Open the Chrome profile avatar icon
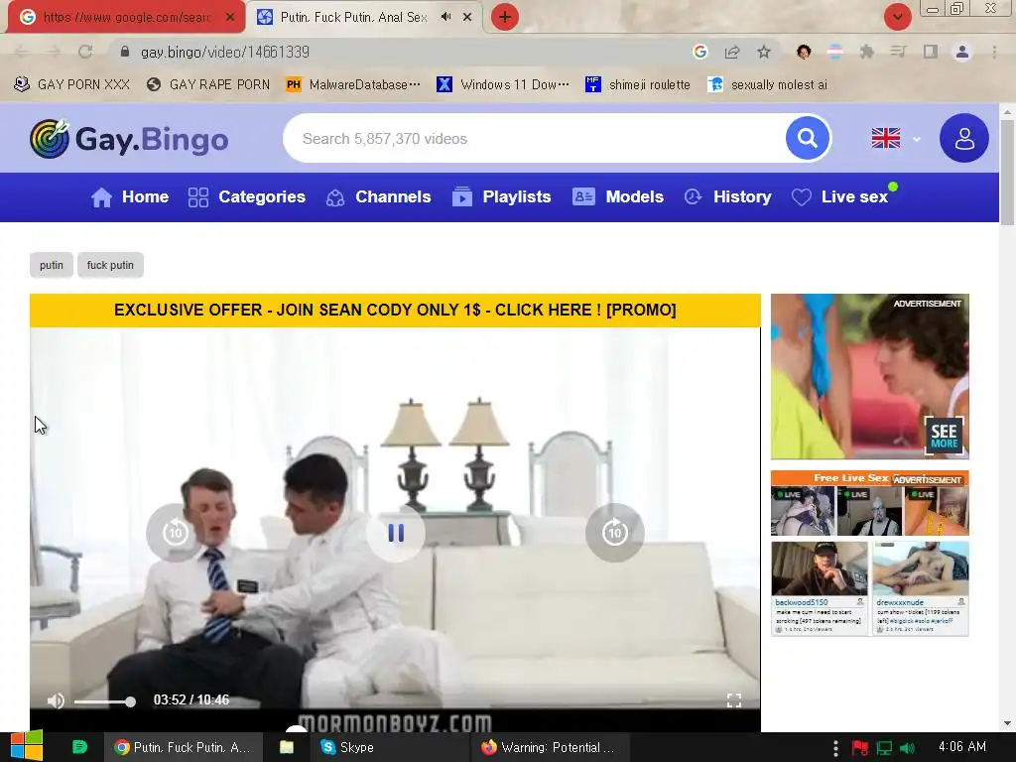The height and width of the screenshot is (762, 1016). pos(962,52)
